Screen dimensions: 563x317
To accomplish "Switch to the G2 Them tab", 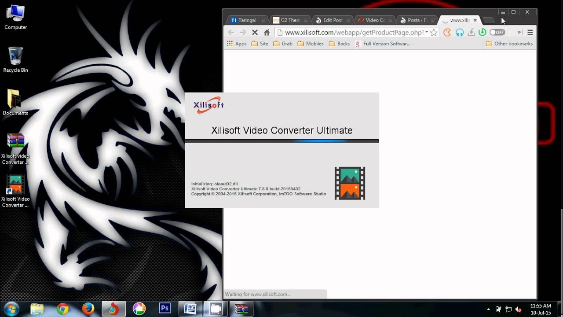I will coord(289,20).
